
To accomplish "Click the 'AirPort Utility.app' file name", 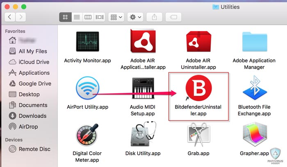I will (x=87, y=107).
